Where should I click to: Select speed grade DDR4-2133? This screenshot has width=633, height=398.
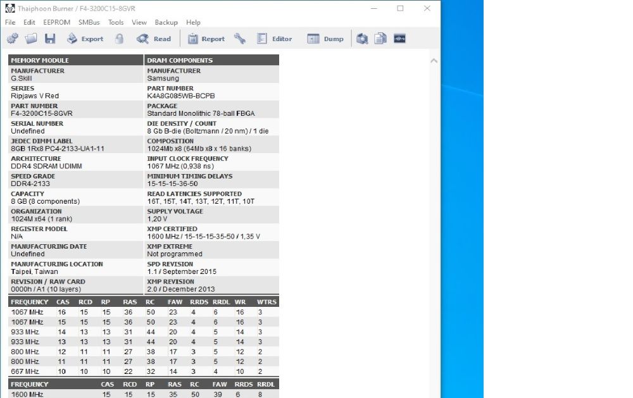[x=30, y=183]
